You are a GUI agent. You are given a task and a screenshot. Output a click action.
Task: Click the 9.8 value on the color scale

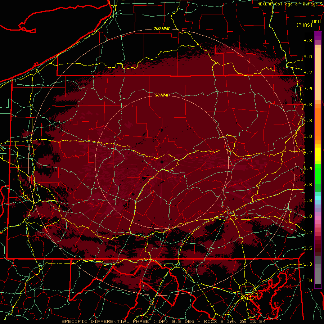[x=308, y=40]
